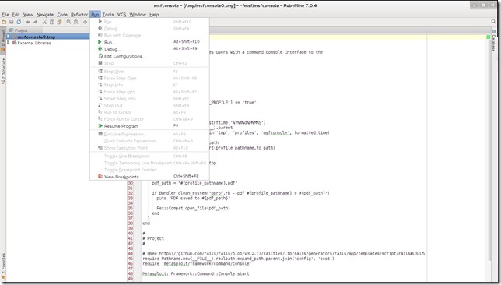
Task: Open the Navigate menu
Action: 45,15
